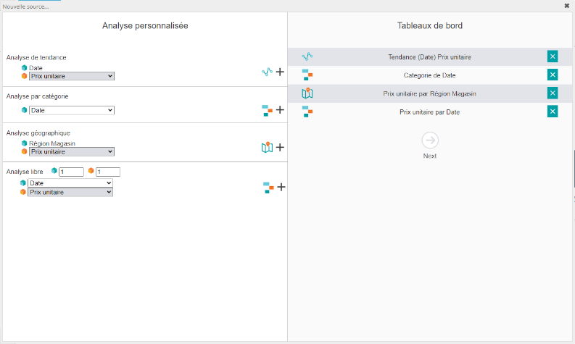Open Prix unitaire dropdown in Analyse libre
The image size is (575, 344).
point(70,192)
